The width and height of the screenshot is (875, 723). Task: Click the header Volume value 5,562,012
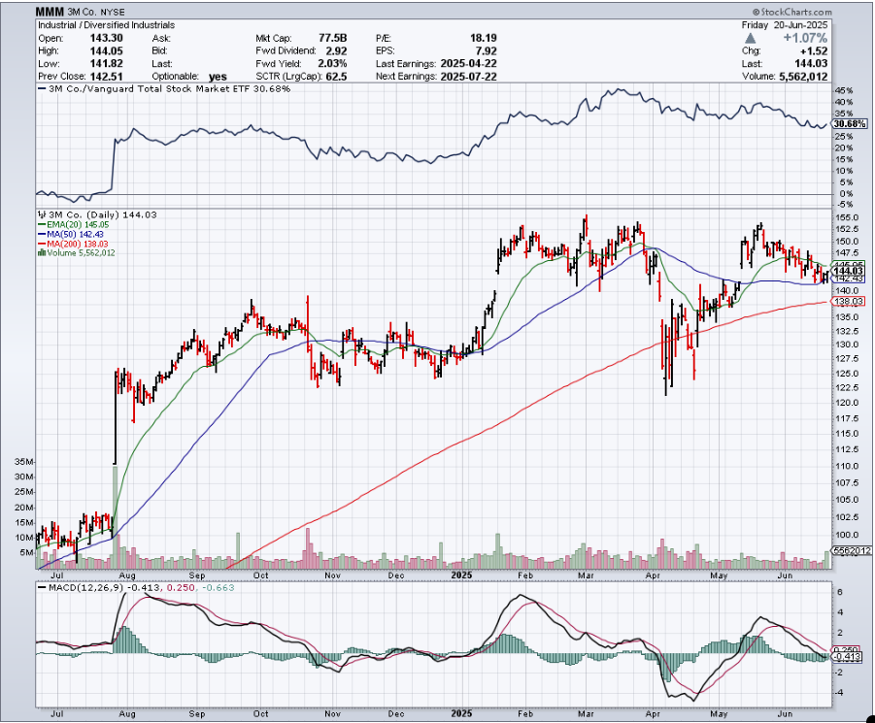coord(803,77)
